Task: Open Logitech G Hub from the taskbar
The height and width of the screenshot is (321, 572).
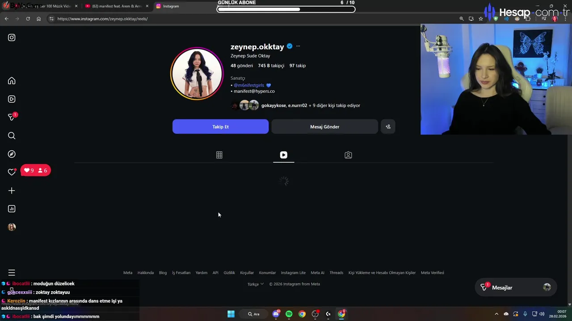Action: click(328, 314)
